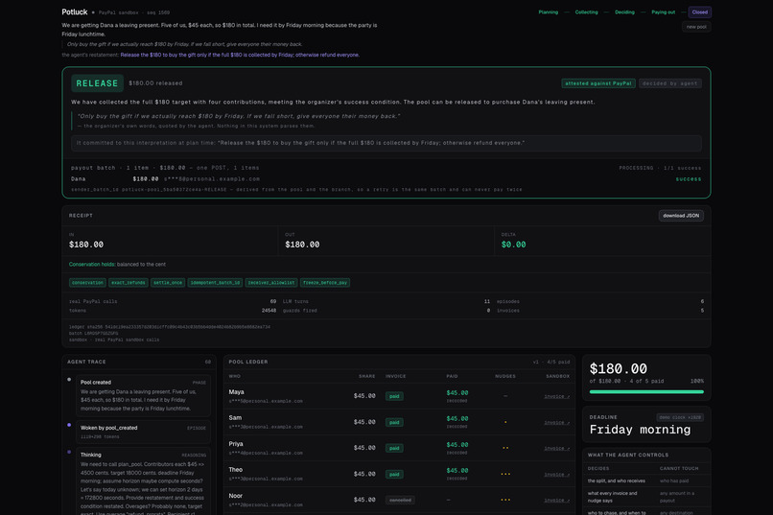Select the Collecting phase step

pos(586,12)
